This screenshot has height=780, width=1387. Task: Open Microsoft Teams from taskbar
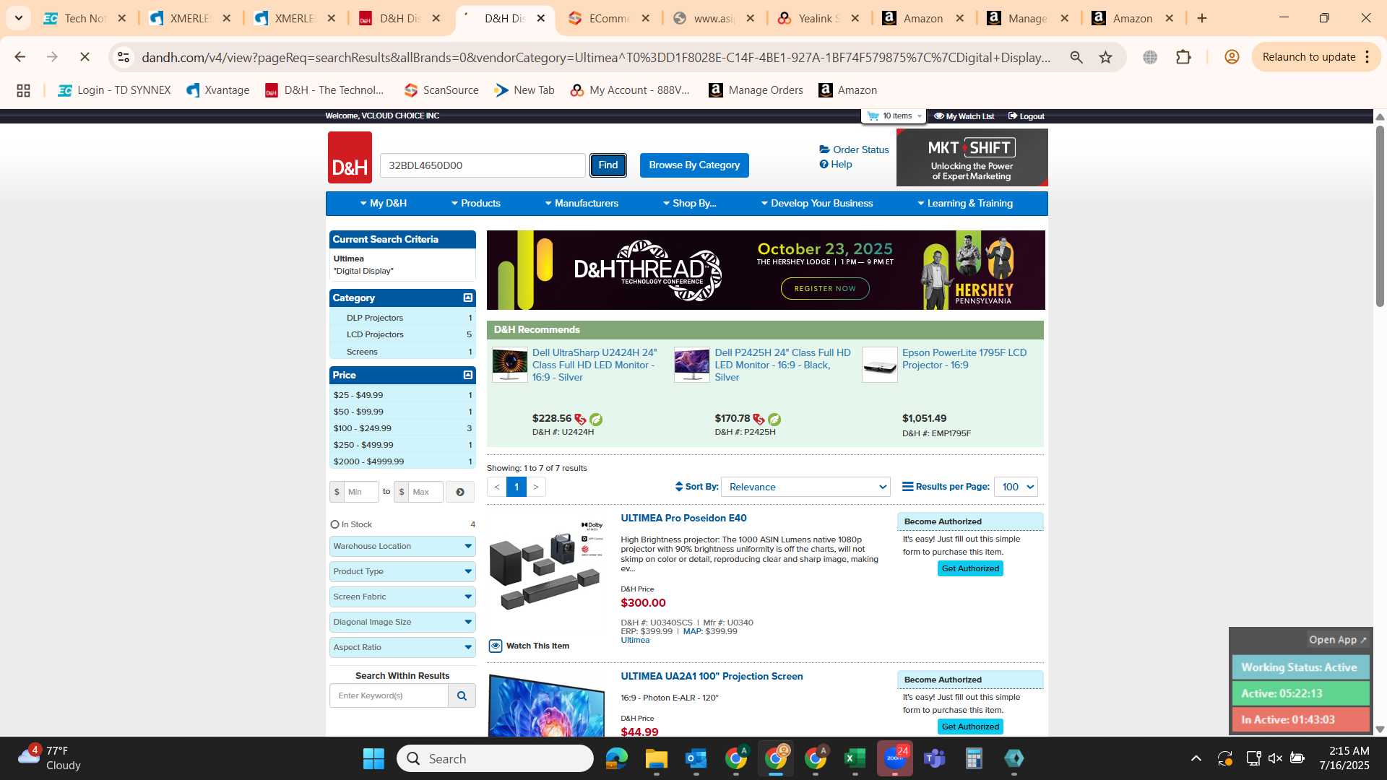935,758
